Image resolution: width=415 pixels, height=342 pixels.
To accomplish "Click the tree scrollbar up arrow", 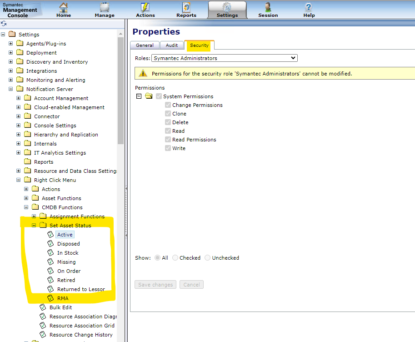I will 121,34.
